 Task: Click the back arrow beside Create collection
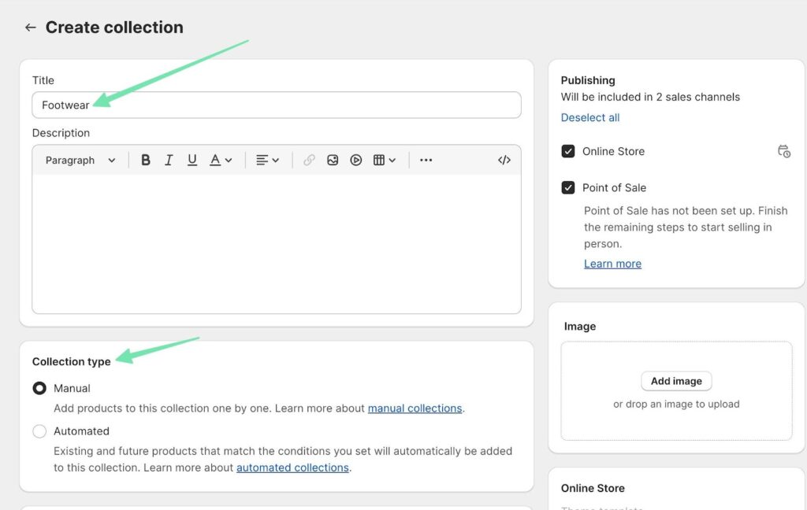(x=30, y=28)
